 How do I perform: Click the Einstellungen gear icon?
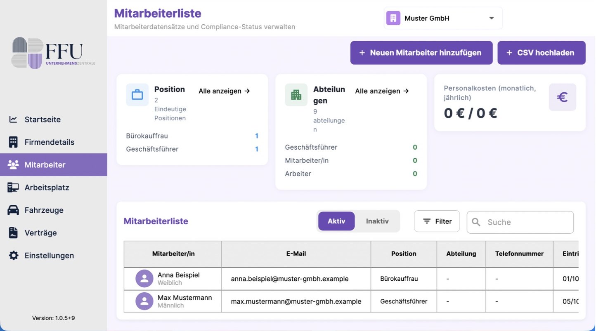pyautogui.click(x=13, y=256)
